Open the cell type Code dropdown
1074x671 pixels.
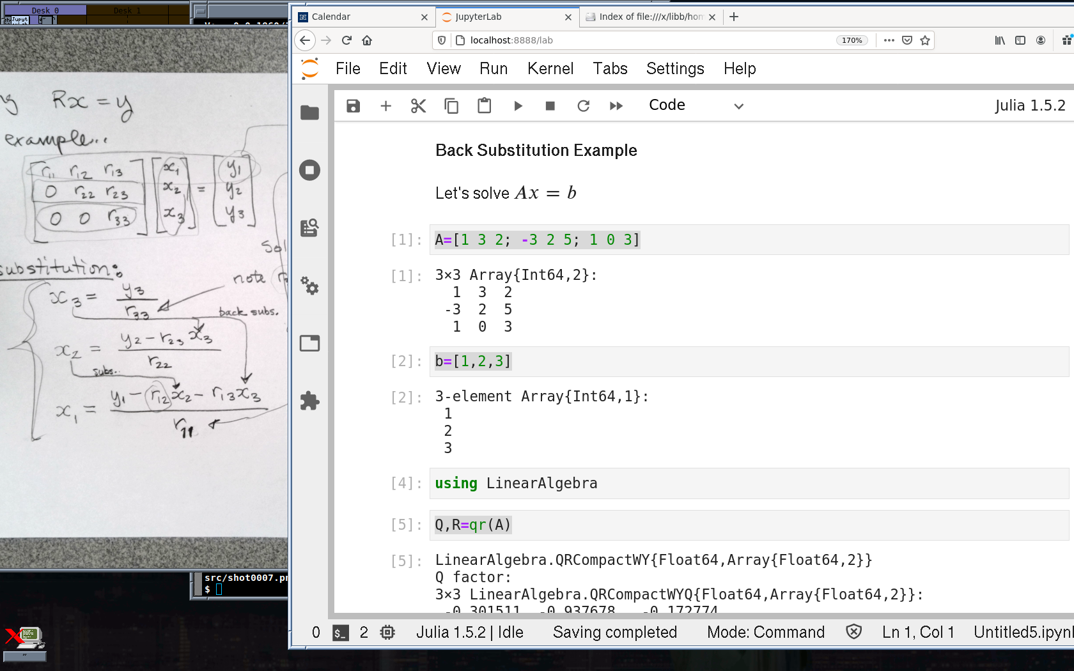(x=696, y=106)
